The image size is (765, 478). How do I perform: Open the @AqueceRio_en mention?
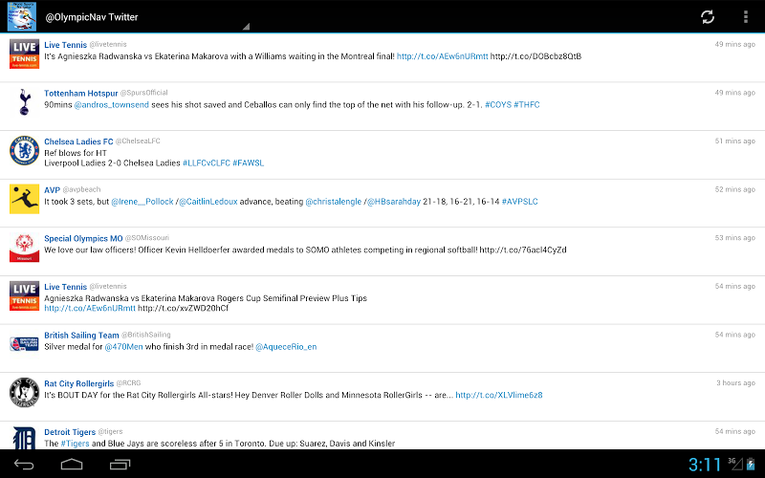(286, 346)
